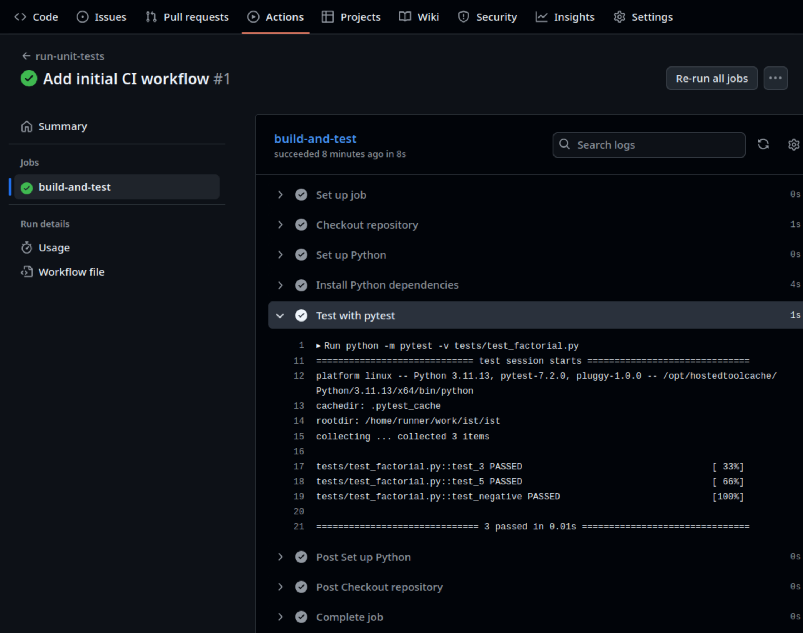This screenshot has width=803, height=633.
Task: View the Insights tab
Action: [565, 17]
